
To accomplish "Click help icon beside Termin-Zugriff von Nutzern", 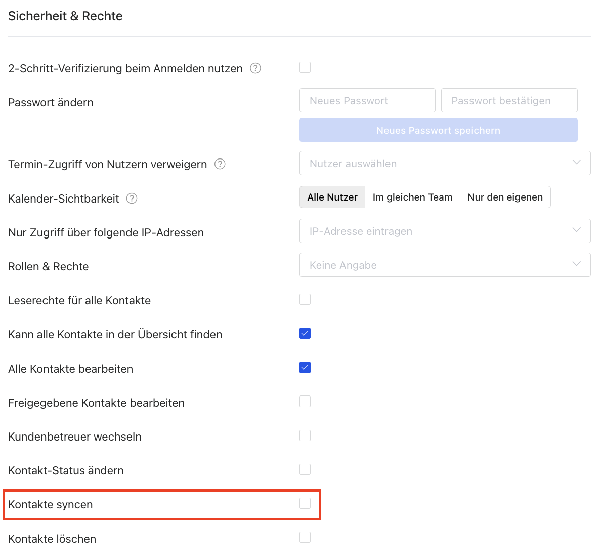I will coord(220,164).
